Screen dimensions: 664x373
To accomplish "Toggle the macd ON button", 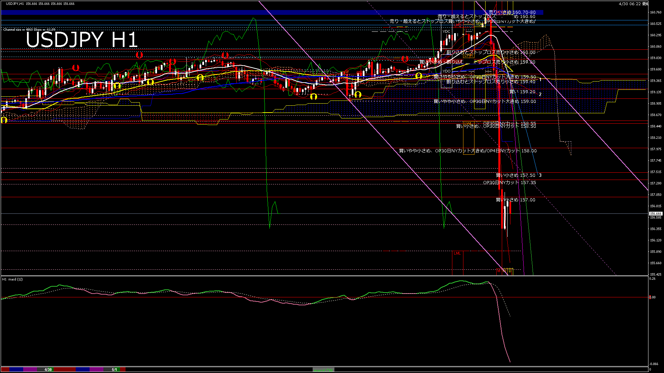I will pos(323,370).
